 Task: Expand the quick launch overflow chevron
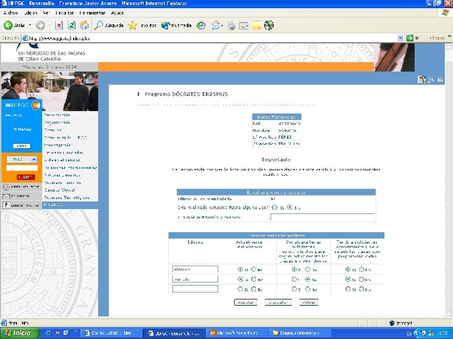coord(75,331)
